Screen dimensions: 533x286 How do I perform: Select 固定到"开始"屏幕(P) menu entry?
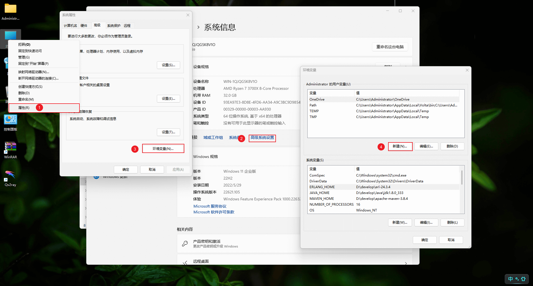[x=44, y=64]
